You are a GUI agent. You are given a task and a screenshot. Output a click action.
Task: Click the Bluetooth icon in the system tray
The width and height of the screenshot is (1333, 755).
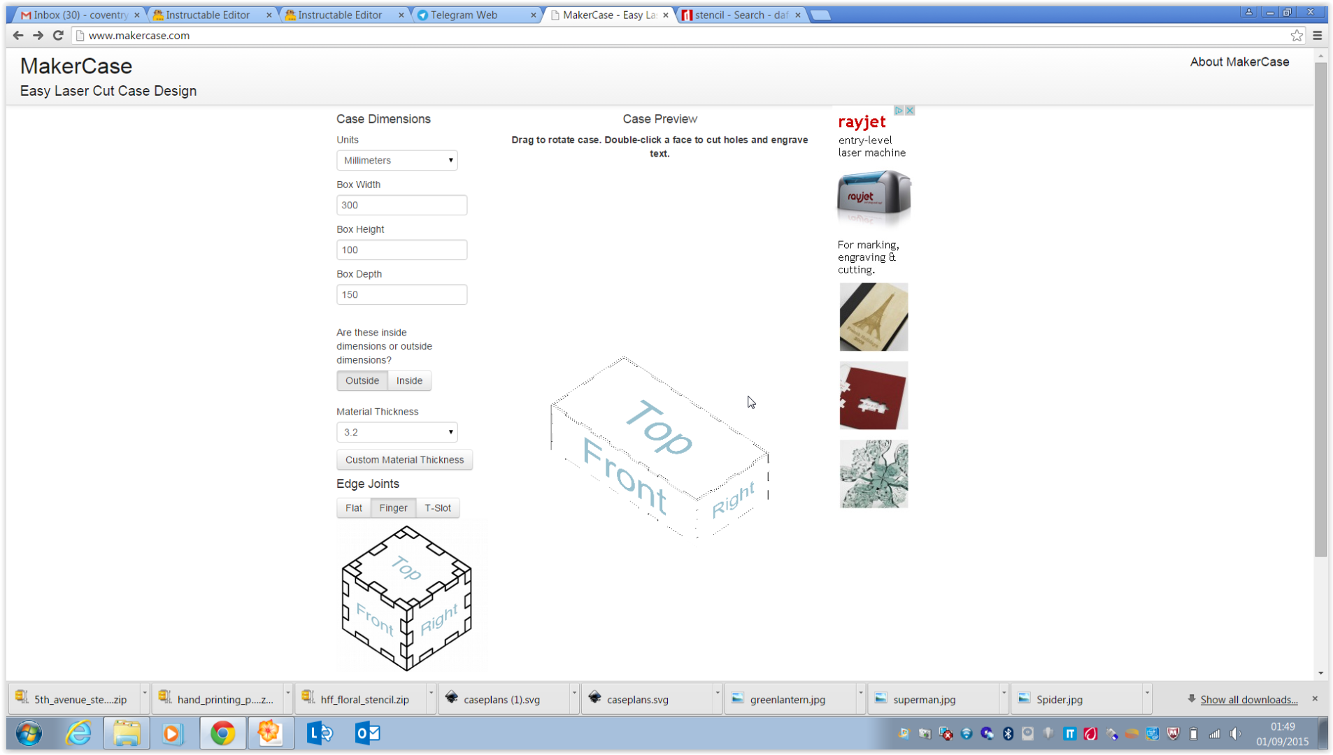click(1008, 733)
